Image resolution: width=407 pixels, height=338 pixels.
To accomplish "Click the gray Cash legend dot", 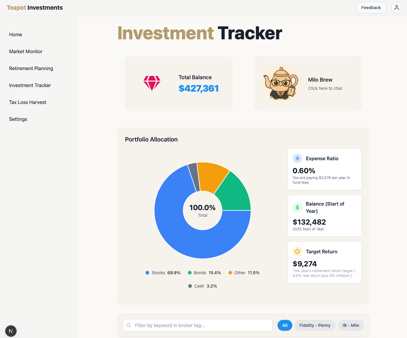I will coord(190,286).
